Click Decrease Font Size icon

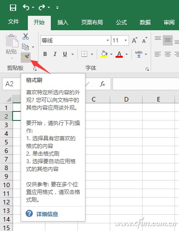(x=144, y=40)
